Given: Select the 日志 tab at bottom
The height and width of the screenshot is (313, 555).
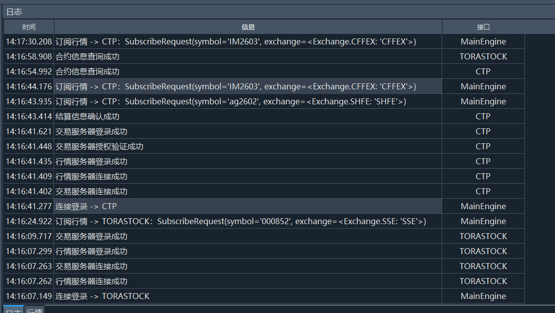Looking at the screenshot, I should point(13,310).
